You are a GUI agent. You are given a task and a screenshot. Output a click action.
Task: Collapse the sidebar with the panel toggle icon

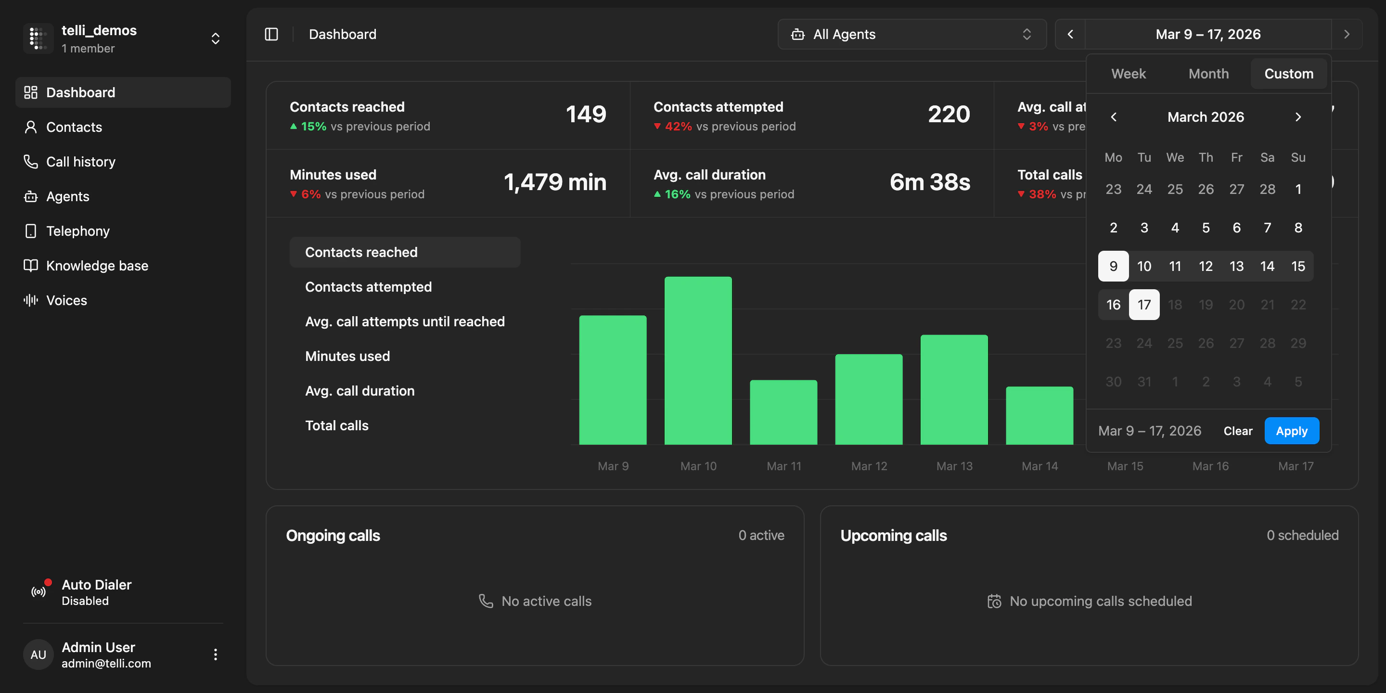(271, 34)
